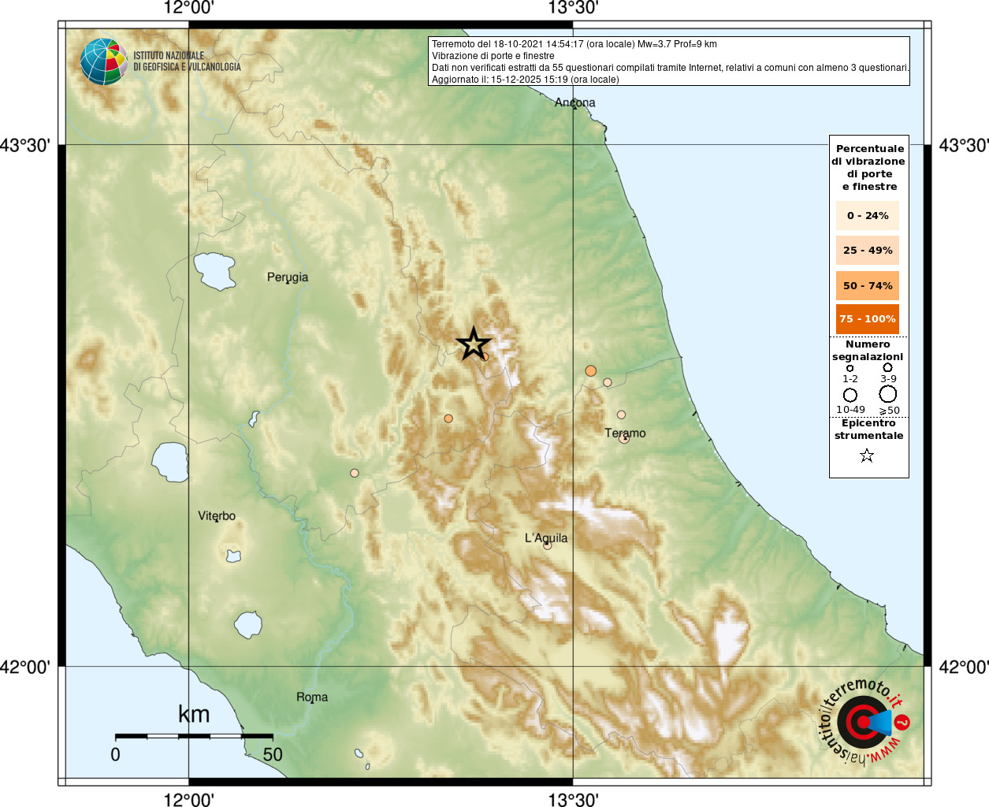Image resolution: width=989 pixels, height=807 pixels.
Task: Click the legend epicenter star symbol
Action: pos(867,456)
